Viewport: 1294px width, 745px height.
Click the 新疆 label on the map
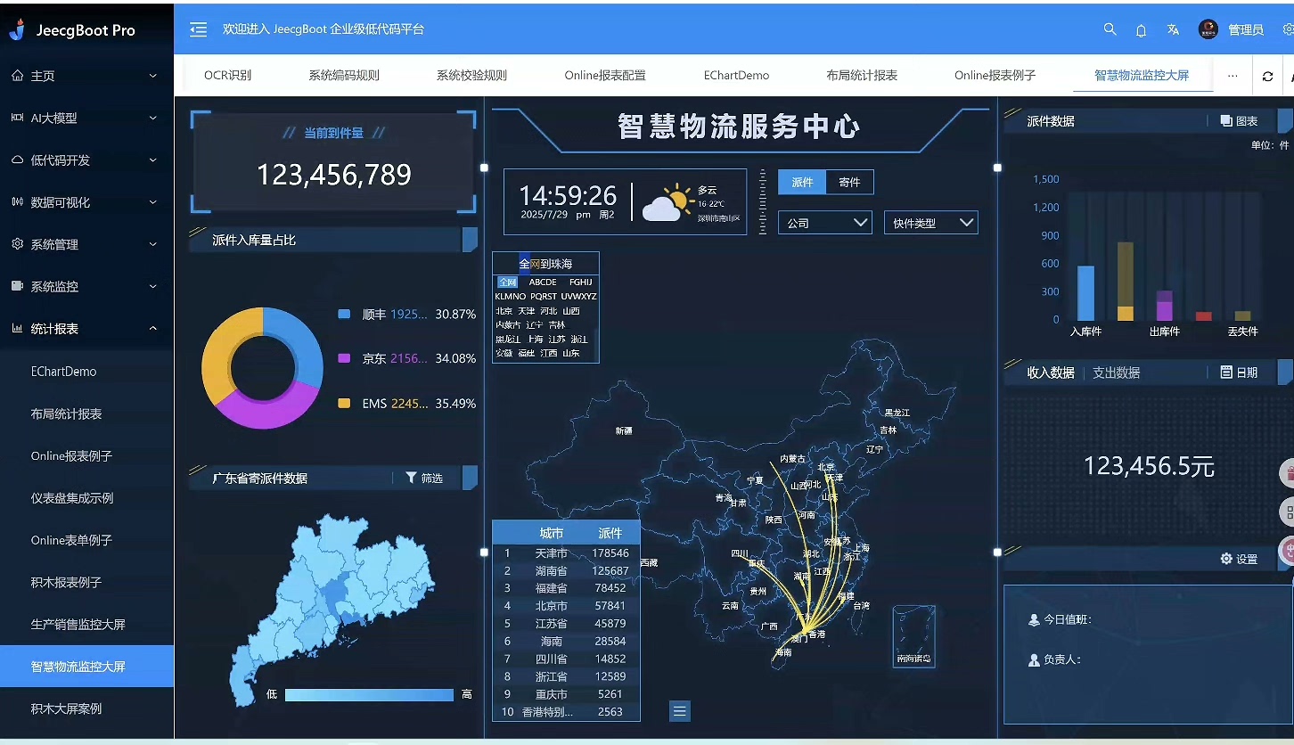[x=624, y=431]
